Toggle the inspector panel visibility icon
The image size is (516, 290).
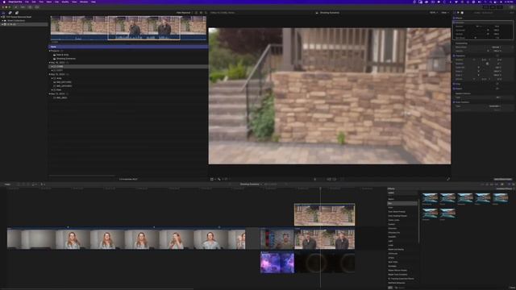tap(500, 7)
